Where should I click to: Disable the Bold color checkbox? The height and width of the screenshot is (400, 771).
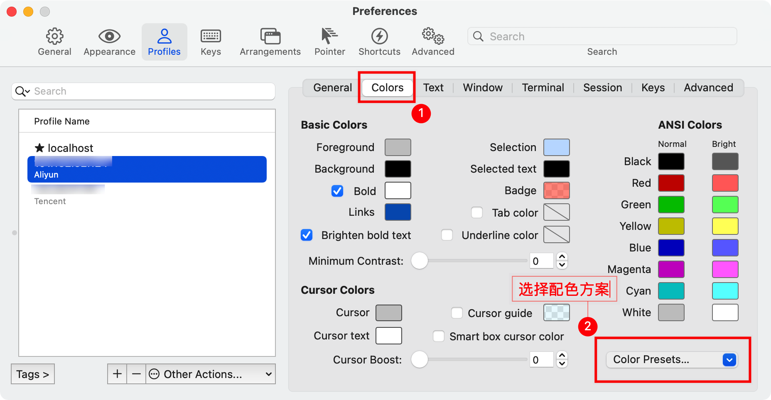(x=337, y=191)
